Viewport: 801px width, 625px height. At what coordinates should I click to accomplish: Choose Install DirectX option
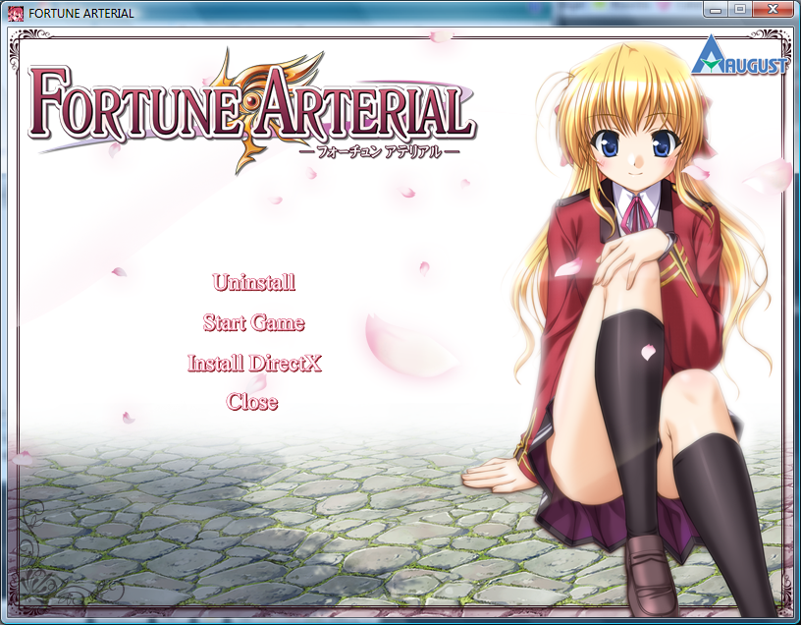[254, 364]
